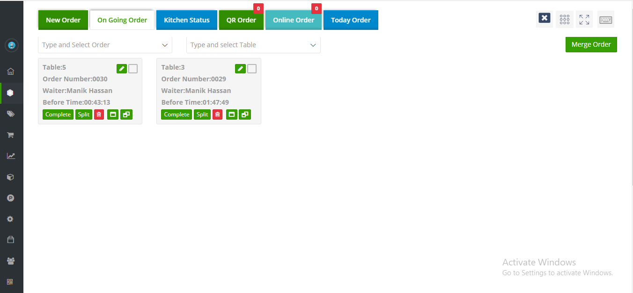The image size is (633, 293).
Task: Click the settings gear icon in sidebar
Action: click(10, 219)
